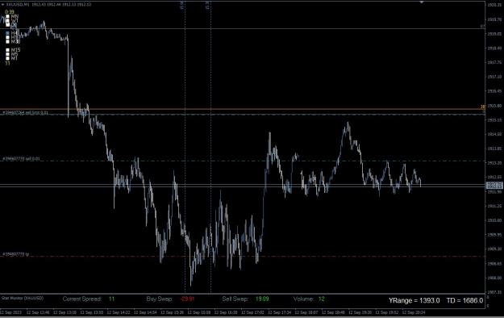Image resolution: width=504 pixels, height=318 pixels.
Task: Click the Star Monitor (XAUUSD) indicator name
Action: tap(23, 299)
